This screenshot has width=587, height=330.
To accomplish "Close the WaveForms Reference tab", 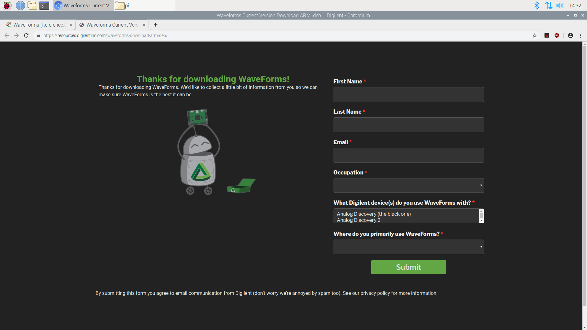I will coord(71,25).
